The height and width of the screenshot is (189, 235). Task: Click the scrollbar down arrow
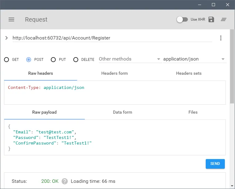point(232,186)
